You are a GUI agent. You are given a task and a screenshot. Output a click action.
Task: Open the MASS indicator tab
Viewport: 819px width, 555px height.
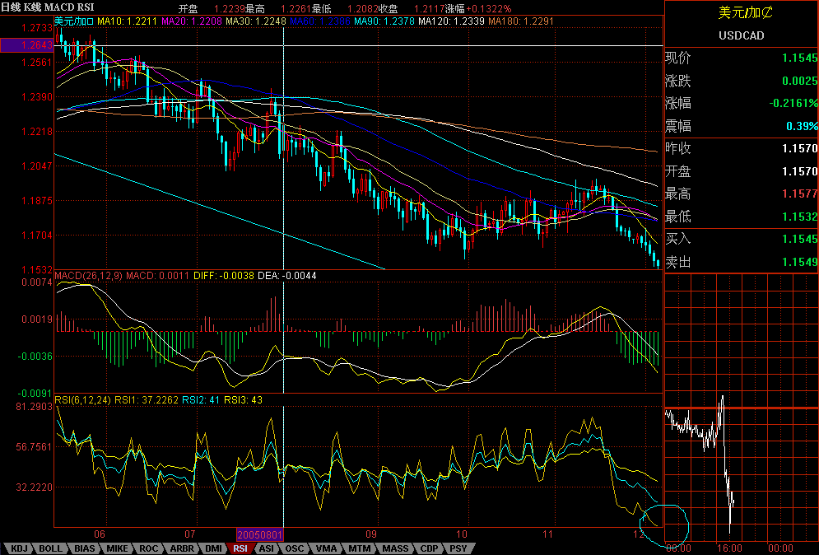(x=394, y=548)
